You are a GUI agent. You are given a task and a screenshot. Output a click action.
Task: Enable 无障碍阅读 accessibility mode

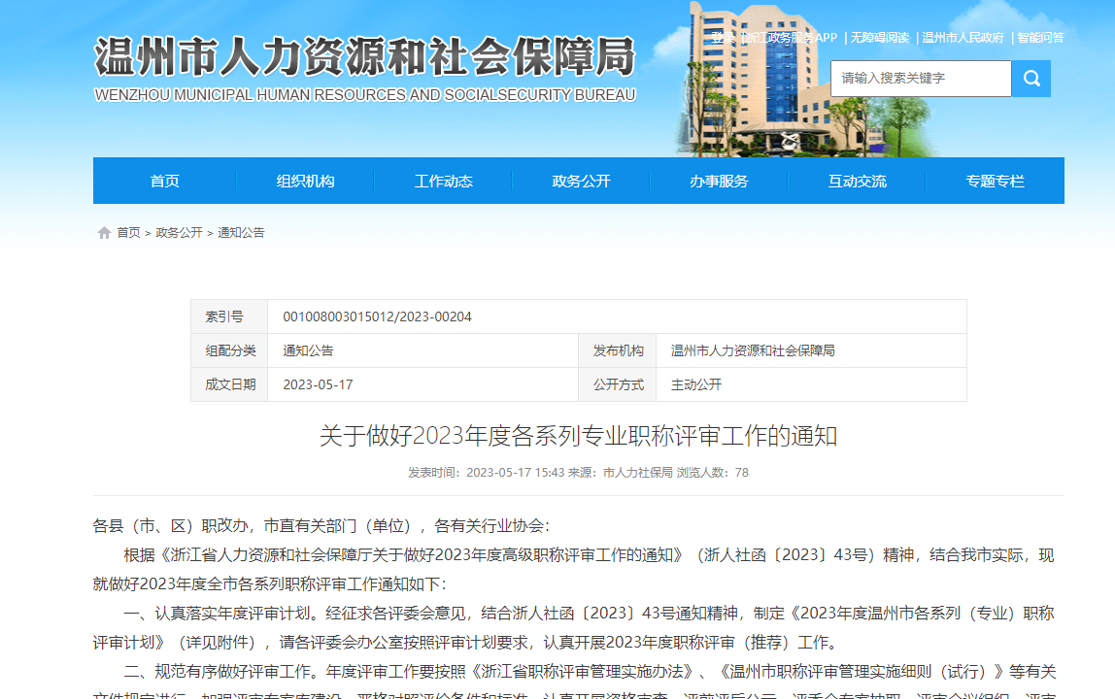880,38
